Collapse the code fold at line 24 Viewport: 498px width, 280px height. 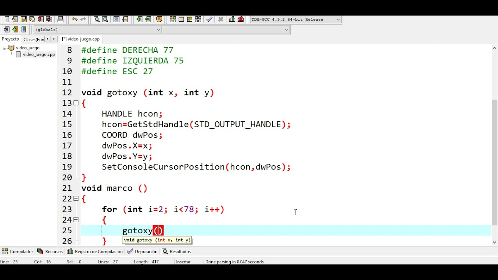click(76, 220)
